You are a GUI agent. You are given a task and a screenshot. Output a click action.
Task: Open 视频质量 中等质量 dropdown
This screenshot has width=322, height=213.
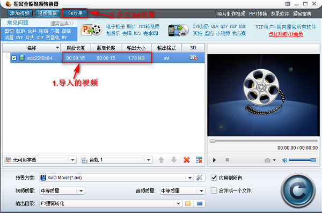point(62,191)
